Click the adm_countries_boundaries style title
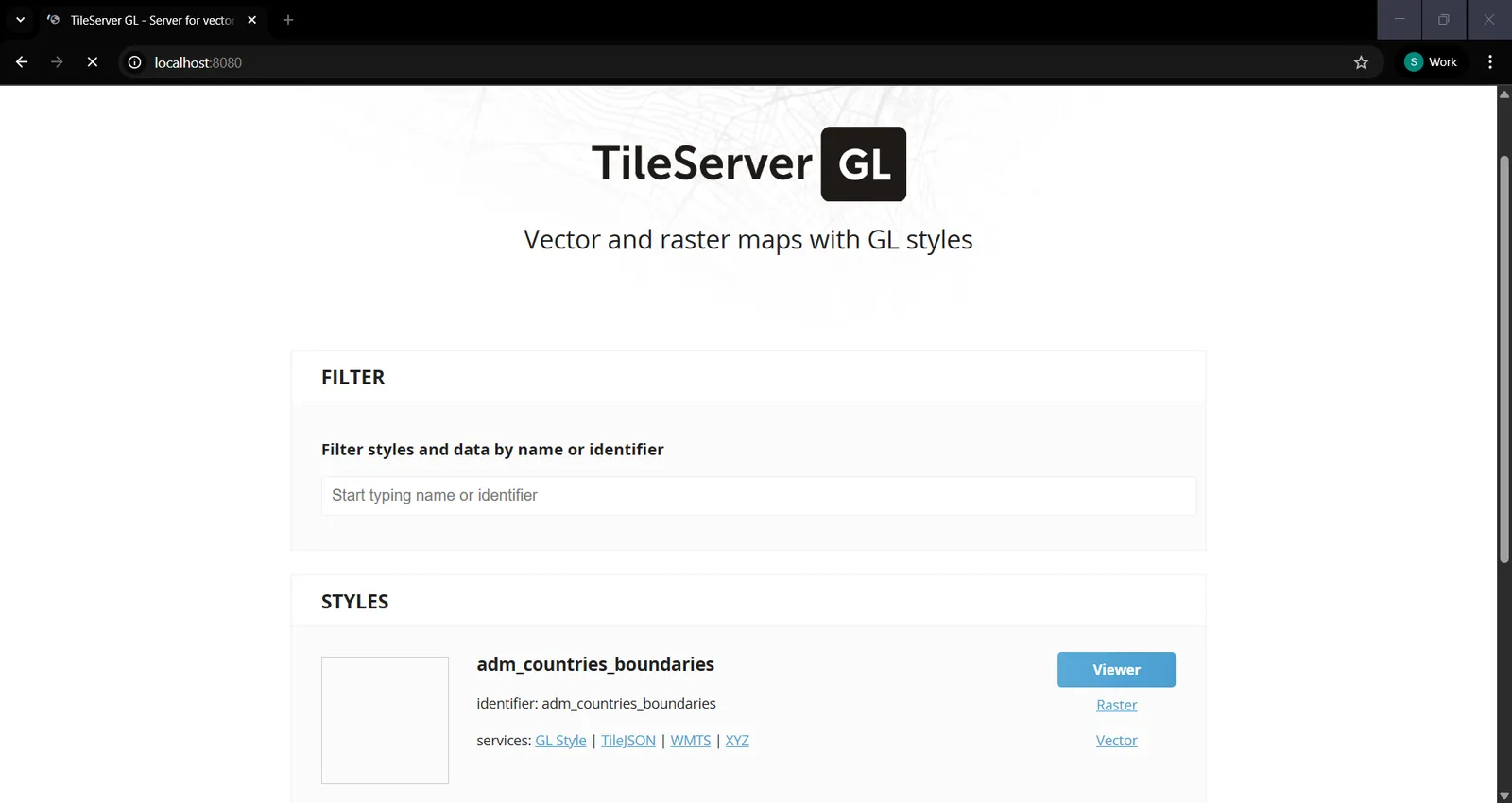 click(595, 664)
